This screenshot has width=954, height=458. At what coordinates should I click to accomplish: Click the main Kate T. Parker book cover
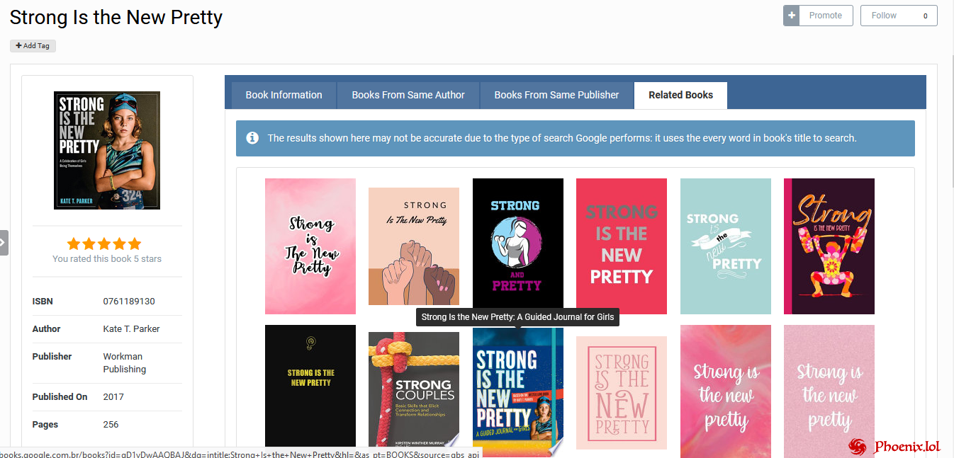pos(107,150)
